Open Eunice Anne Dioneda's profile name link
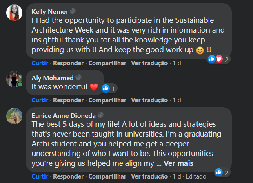The width and height of the screenshot is (253, 183). (63, 115)
